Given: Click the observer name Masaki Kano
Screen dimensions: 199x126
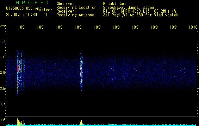Looking at the screenshot, I should tap(115, 4).
